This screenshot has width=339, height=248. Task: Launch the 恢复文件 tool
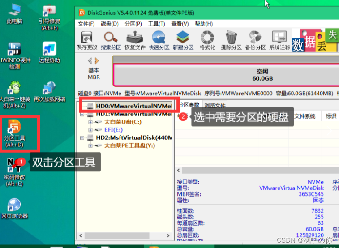[x=135, y=40]
